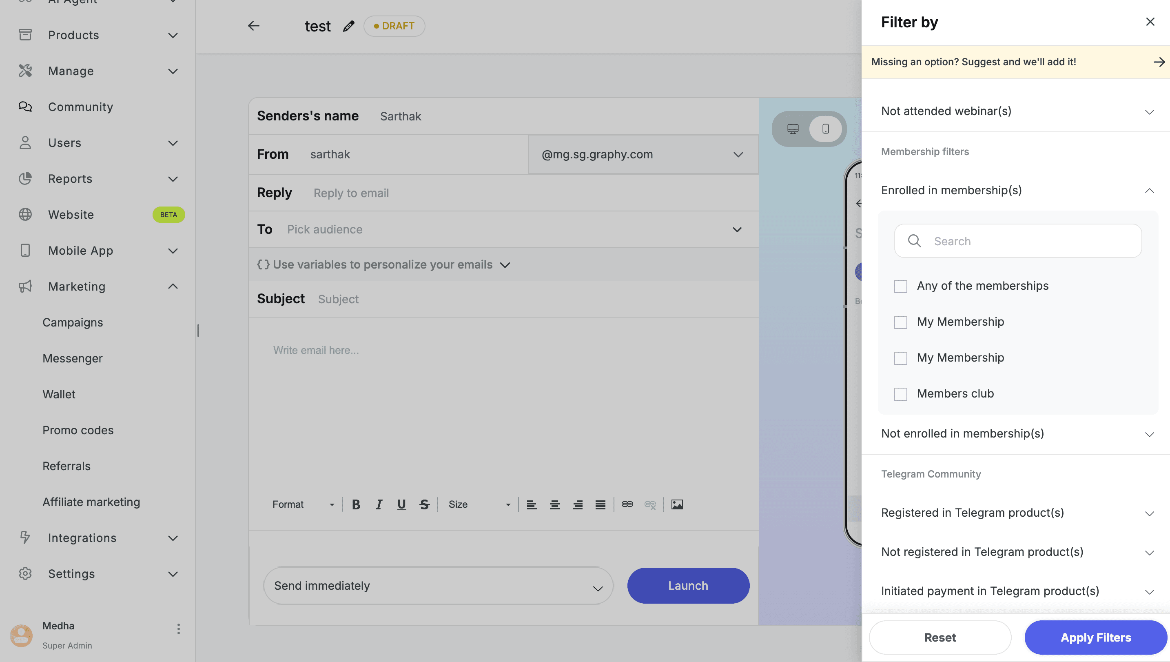Open the Format dropdown in editor toolbar
Viewport: 1170px width, 662px height.
coord(303,504)
